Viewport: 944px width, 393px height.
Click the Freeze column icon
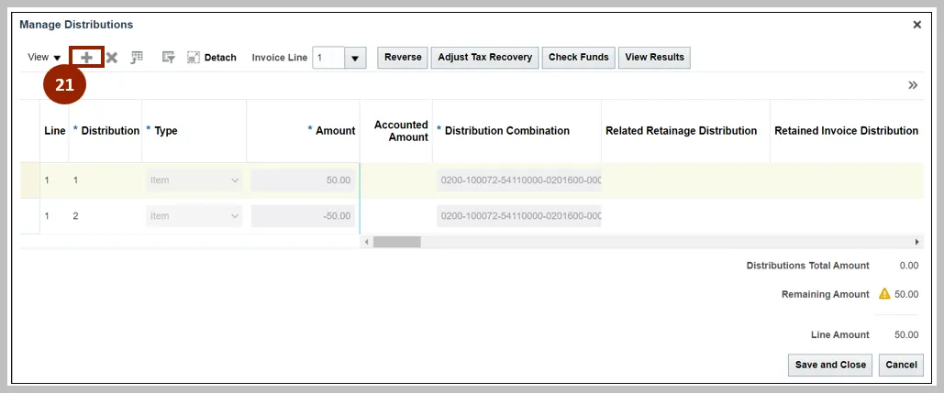(138, 58)
